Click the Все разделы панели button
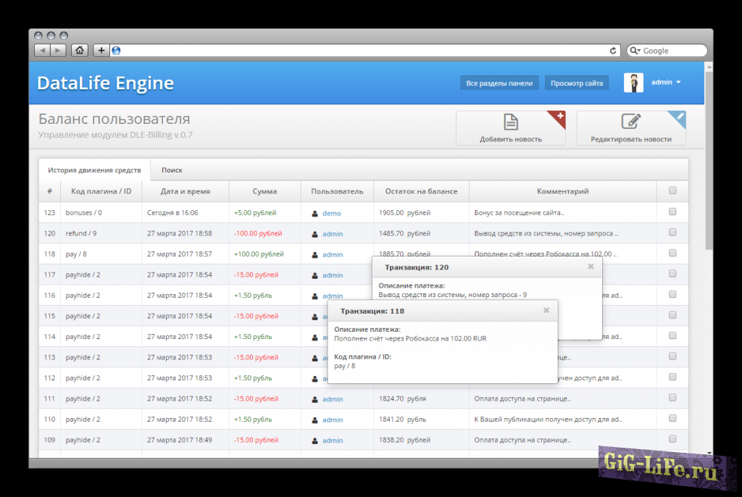The height and width of the screenshot is (497, 742). pos(499,83)
